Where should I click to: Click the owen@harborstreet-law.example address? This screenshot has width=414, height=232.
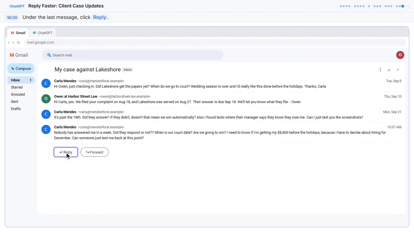pyautogui.click(x=125, y=96)
